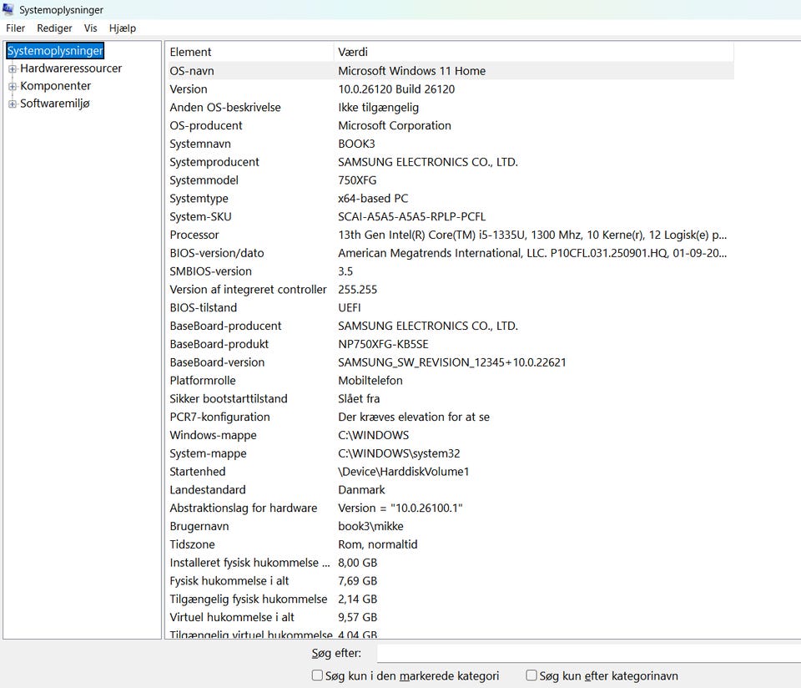The image size is (801, 688).
Task: Click the 13th Gen Intel Core i5-1335U value
Action: click(x=532, y=235)
